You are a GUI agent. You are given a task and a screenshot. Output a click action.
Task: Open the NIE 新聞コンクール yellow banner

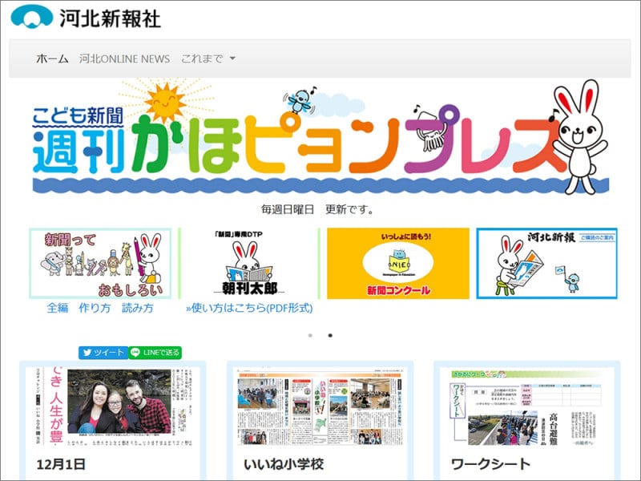click(397, 263)
